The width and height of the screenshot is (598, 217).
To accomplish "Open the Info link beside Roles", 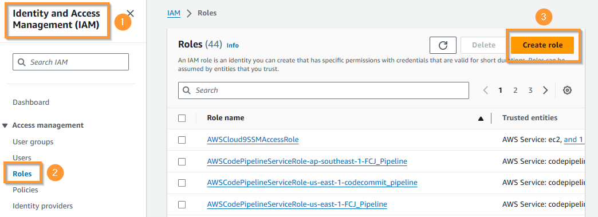I will pos(233,45).
